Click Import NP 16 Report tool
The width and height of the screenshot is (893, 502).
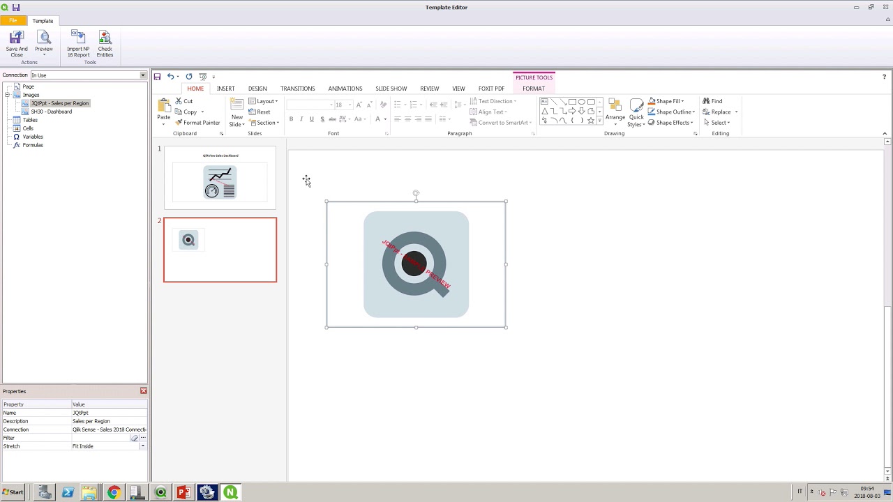tap(78, 43)
